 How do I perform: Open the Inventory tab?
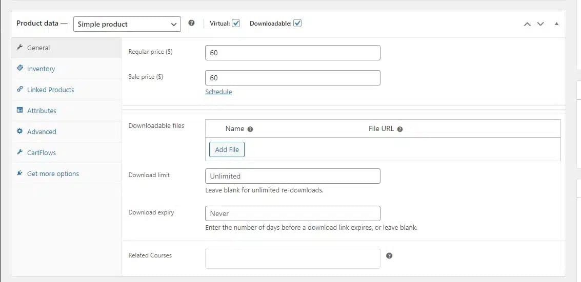click(66, 69)
